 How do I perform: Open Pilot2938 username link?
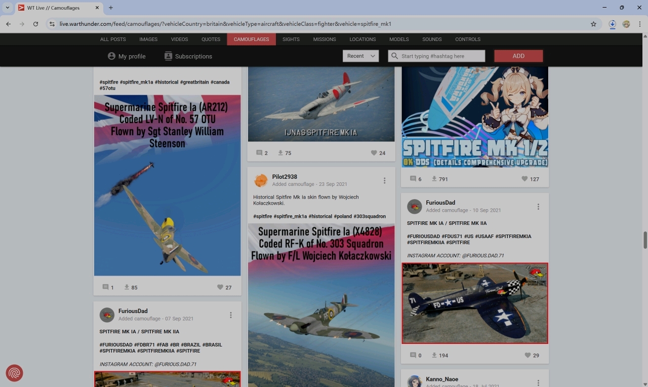[x=285, y=177]
